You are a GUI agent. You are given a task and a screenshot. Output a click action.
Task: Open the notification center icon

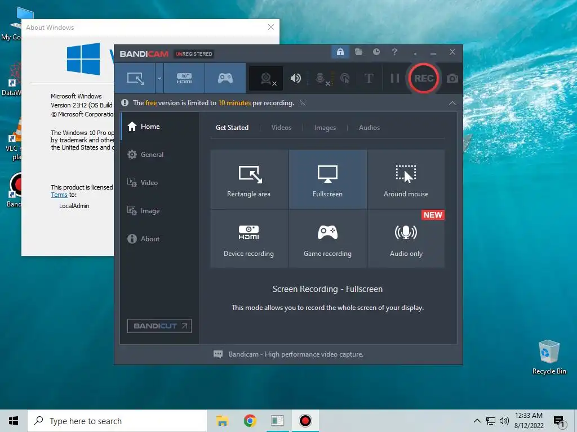(559, 421)
